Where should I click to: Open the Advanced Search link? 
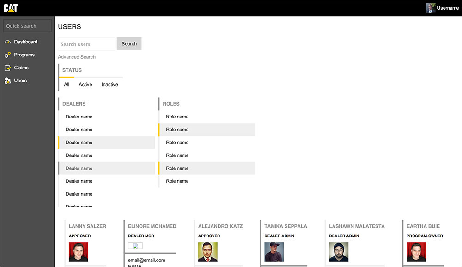coord(77,57)
